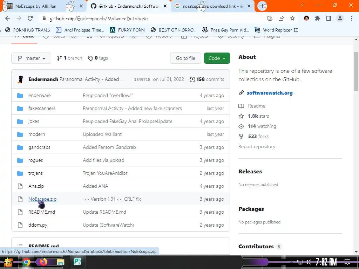Open the Releases heading link
The image size is (359, 269).
click(250, 172)
